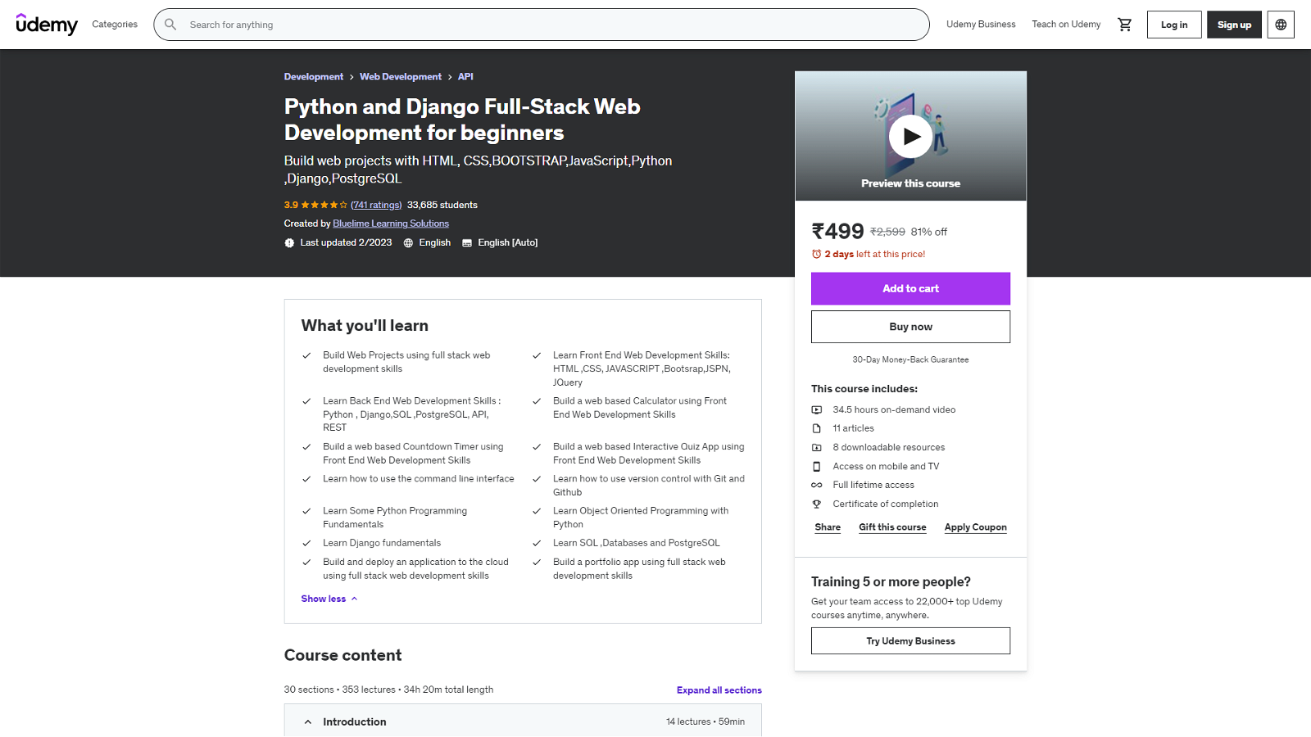Collapse list with Show less
Screen dimensions: 1311x737
pos(329,599)
